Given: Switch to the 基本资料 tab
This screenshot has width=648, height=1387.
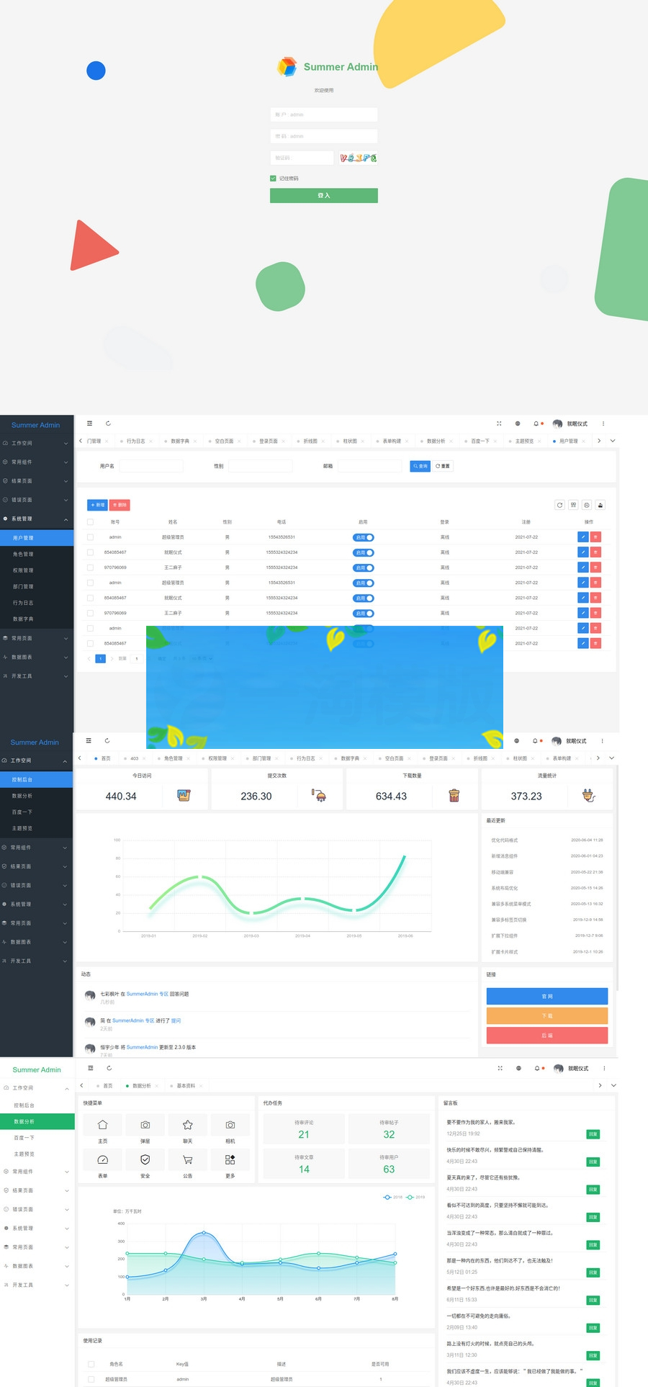Looking at the screenshot, I should [186, 1085].
